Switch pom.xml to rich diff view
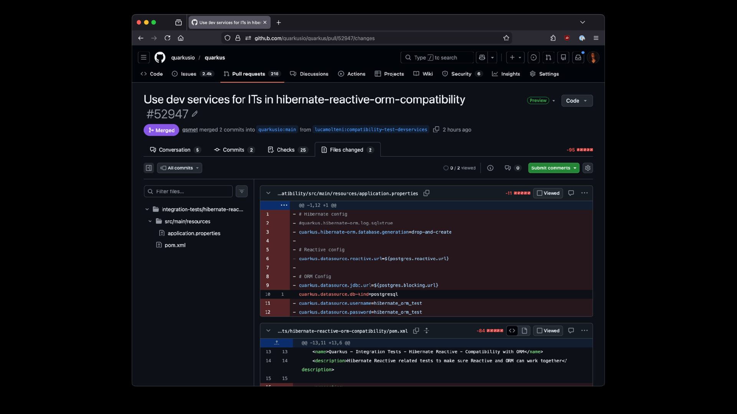Image resolution: width=737 pixels, height=414 pixels. coord(524,331)
